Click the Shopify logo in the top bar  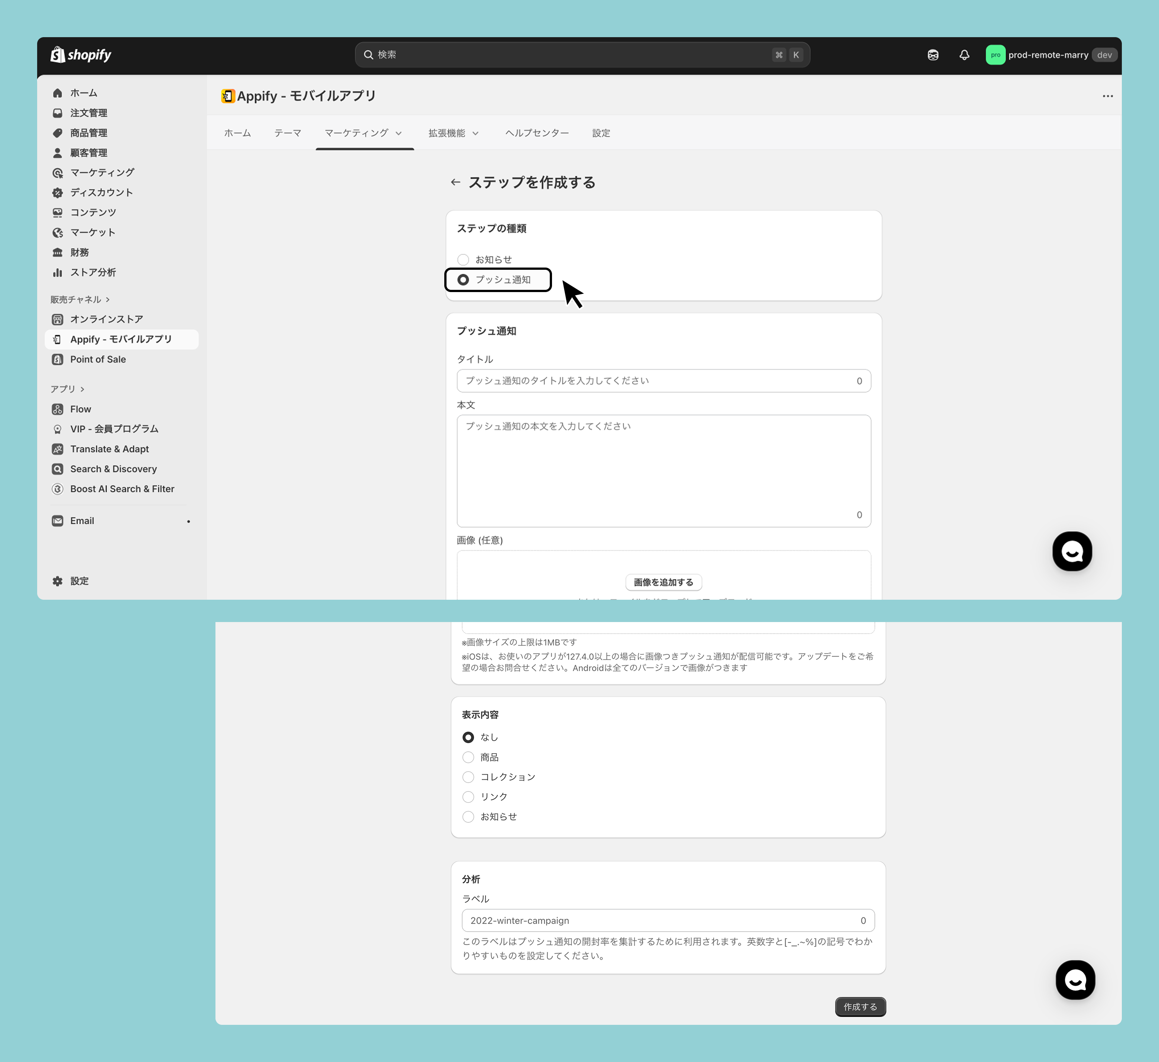coord(81,55)
